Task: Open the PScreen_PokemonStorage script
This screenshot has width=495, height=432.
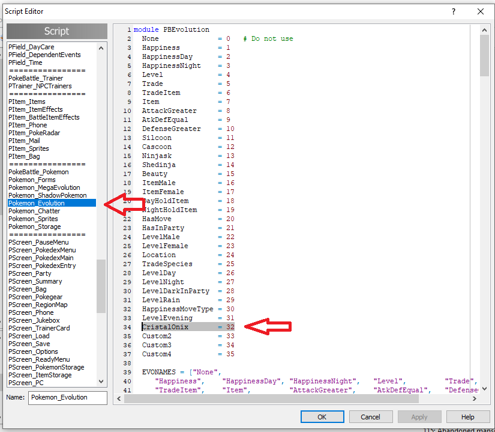Action: coord(46,367)
